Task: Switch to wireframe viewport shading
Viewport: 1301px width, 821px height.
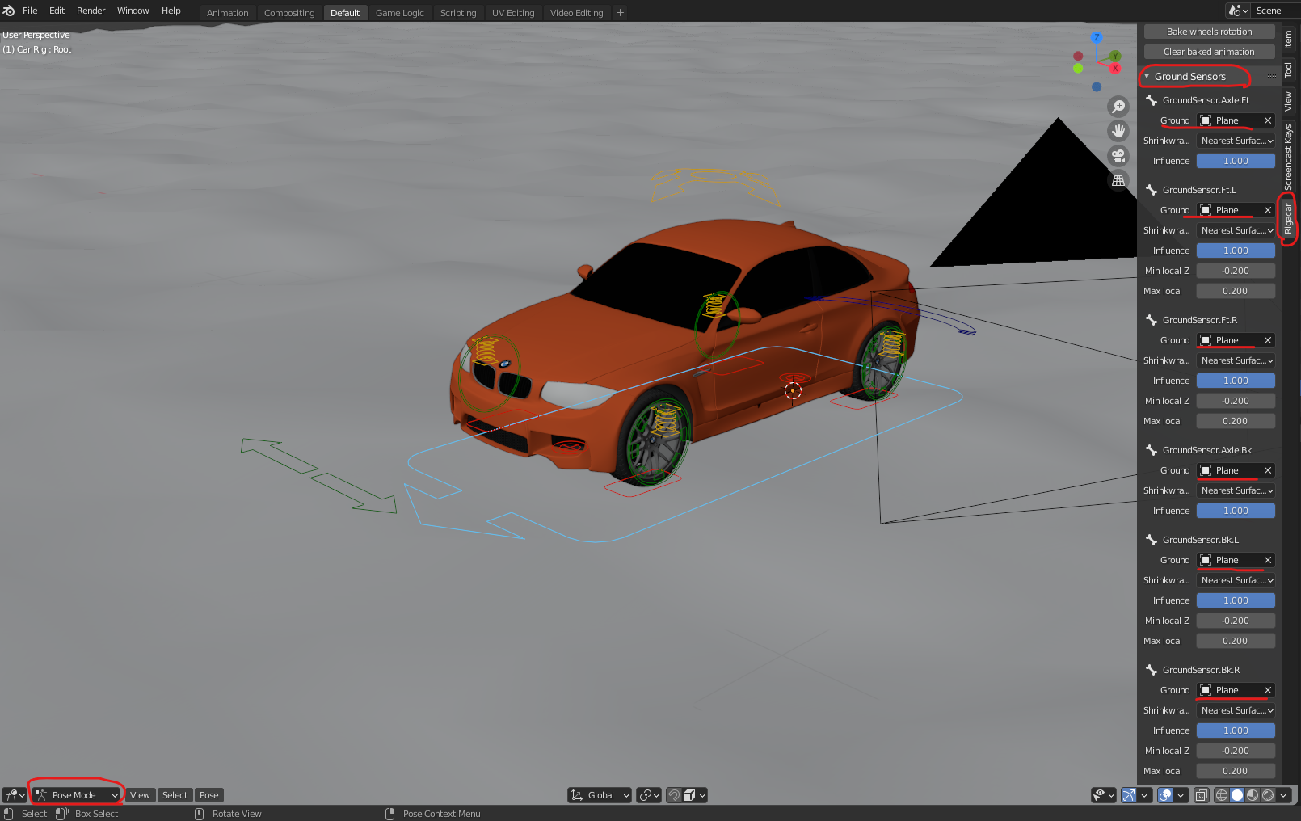Action: 1222,795
